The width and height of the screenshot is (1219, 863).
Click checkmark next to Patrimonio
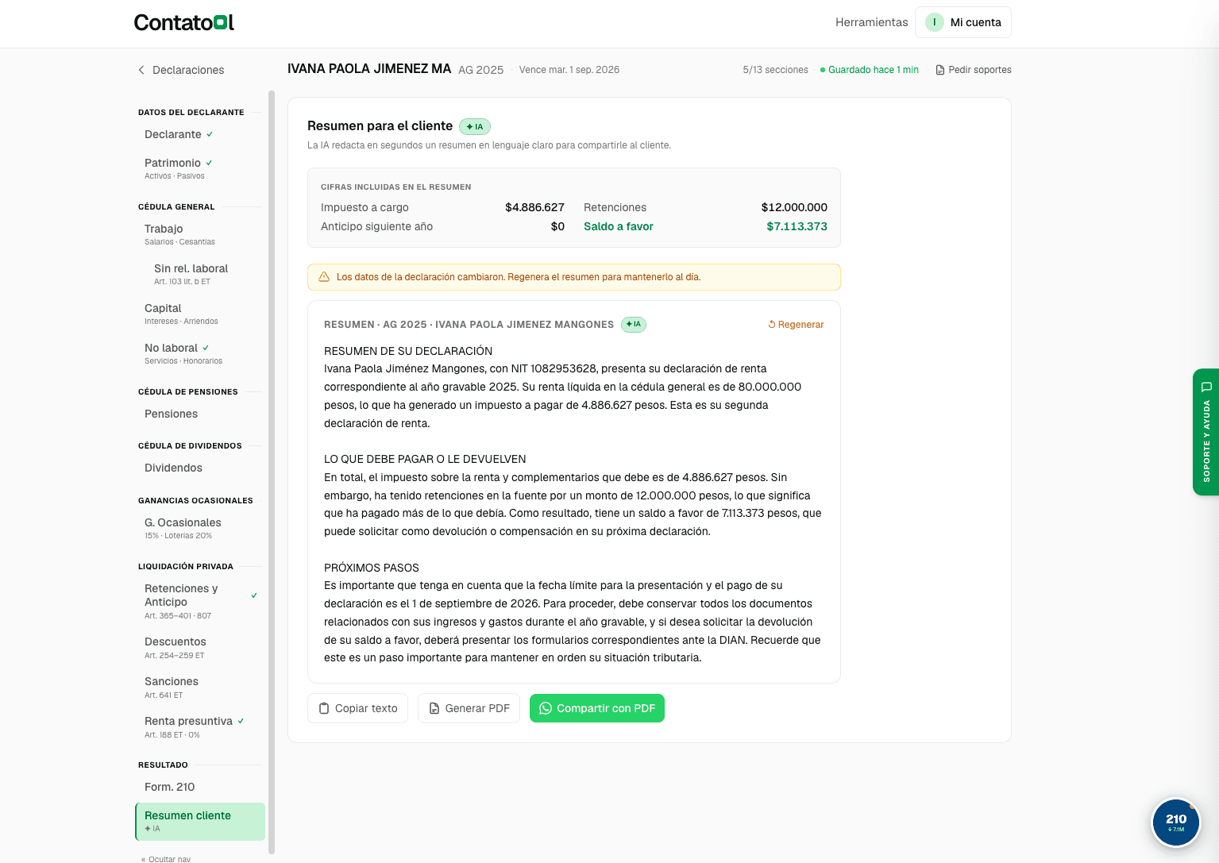[209, 163]
